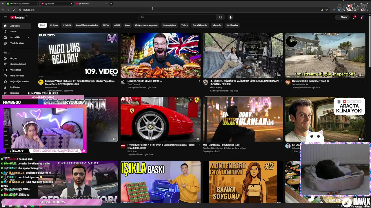Select the Müzik filter chip

point(67,25)
